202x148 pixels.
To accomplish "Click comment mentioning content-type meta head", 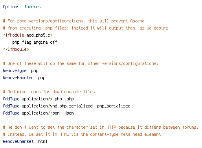I will 83,134.
